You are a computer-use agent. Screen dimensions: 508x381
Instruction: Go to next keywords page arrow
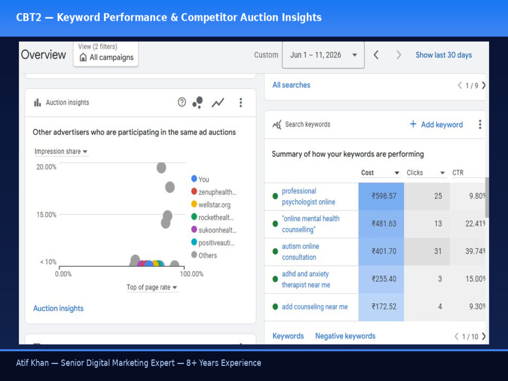[x=484, y=337]
